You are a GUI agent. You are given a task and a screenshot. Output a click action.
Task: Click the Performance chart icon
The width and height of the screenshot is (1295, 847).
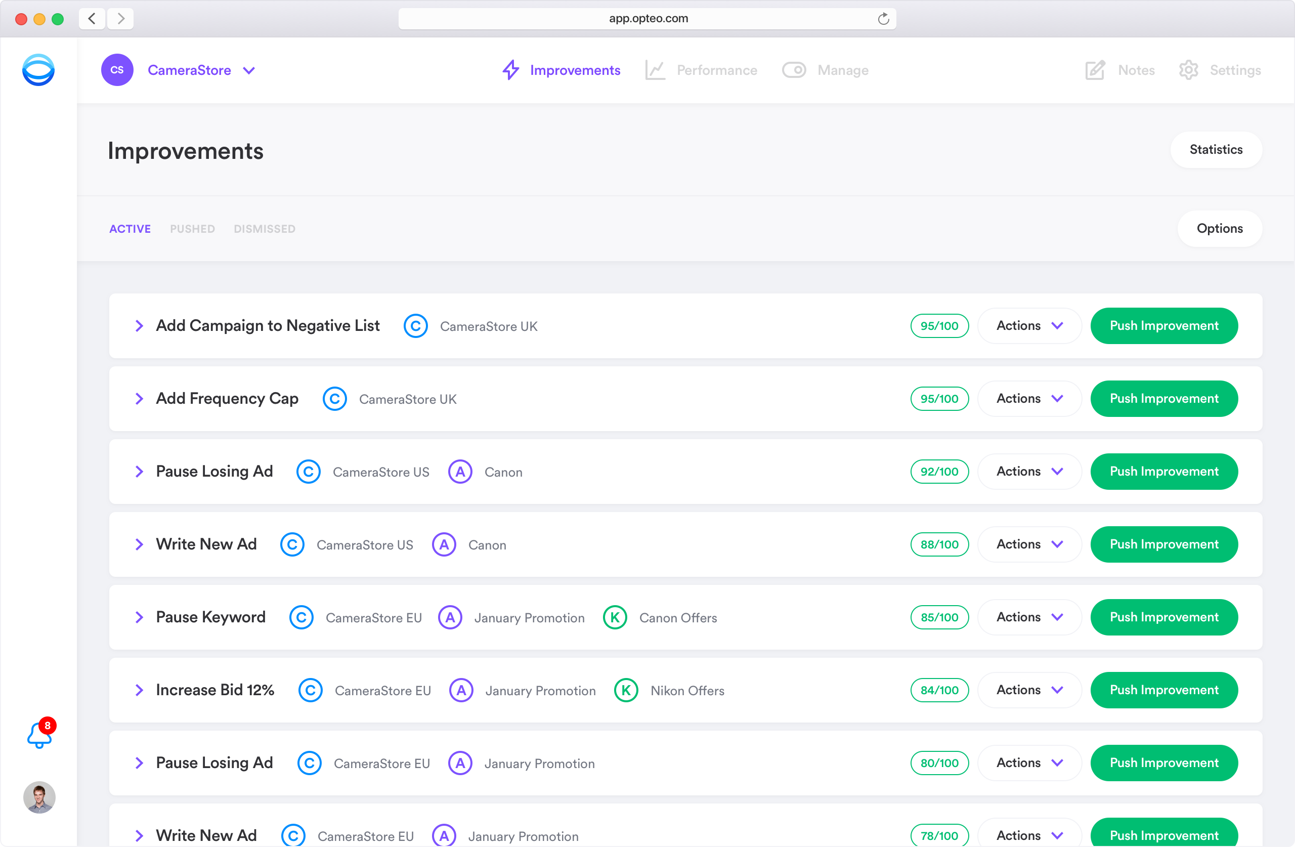click(x=655, y=70)
